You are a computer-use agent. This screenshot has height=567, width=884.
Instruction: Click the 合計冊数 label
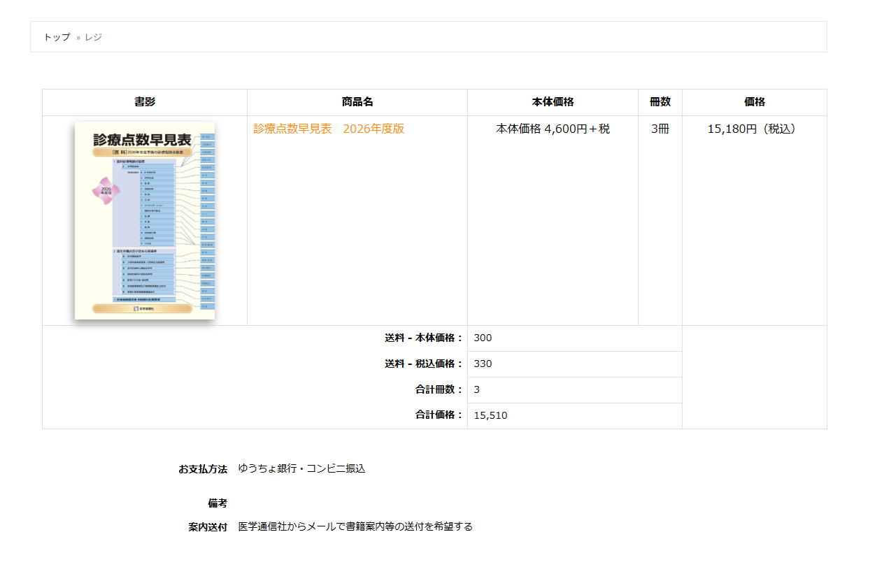[x=439, y=390]
